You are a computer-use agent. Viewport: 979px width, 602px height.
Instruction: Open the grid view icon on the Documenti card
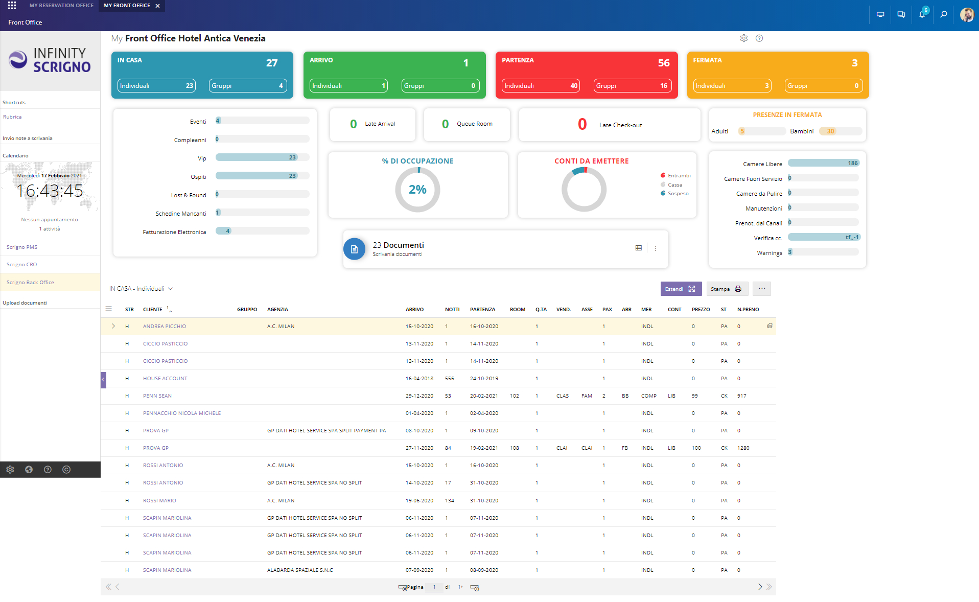638,248
